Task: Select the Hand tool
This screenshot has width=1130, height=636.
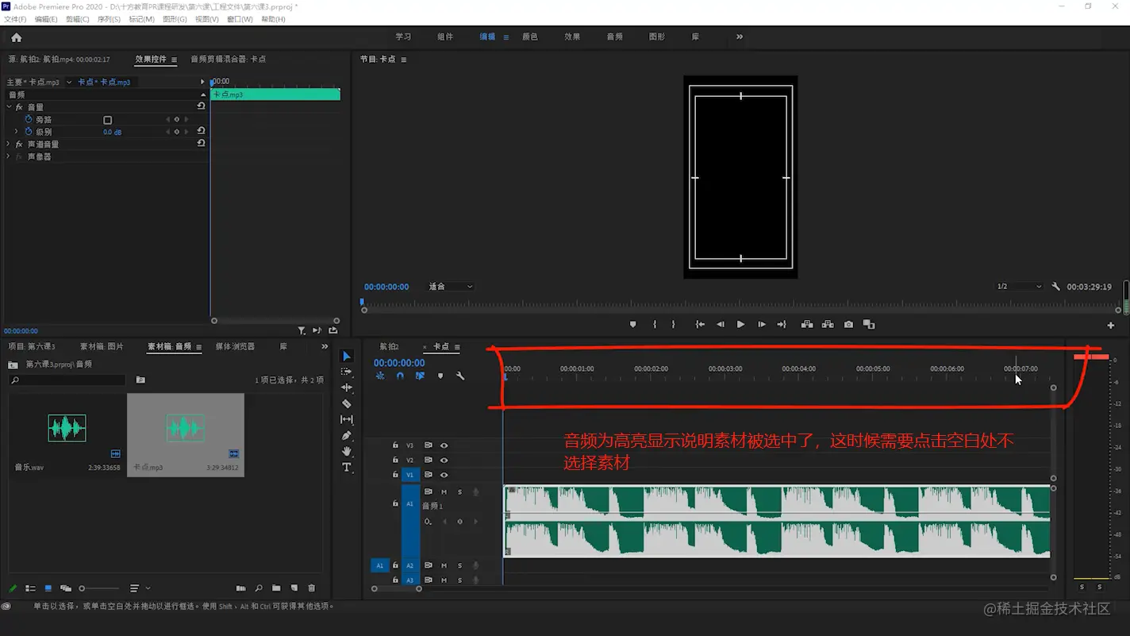Action: click(x=347, y=452)
